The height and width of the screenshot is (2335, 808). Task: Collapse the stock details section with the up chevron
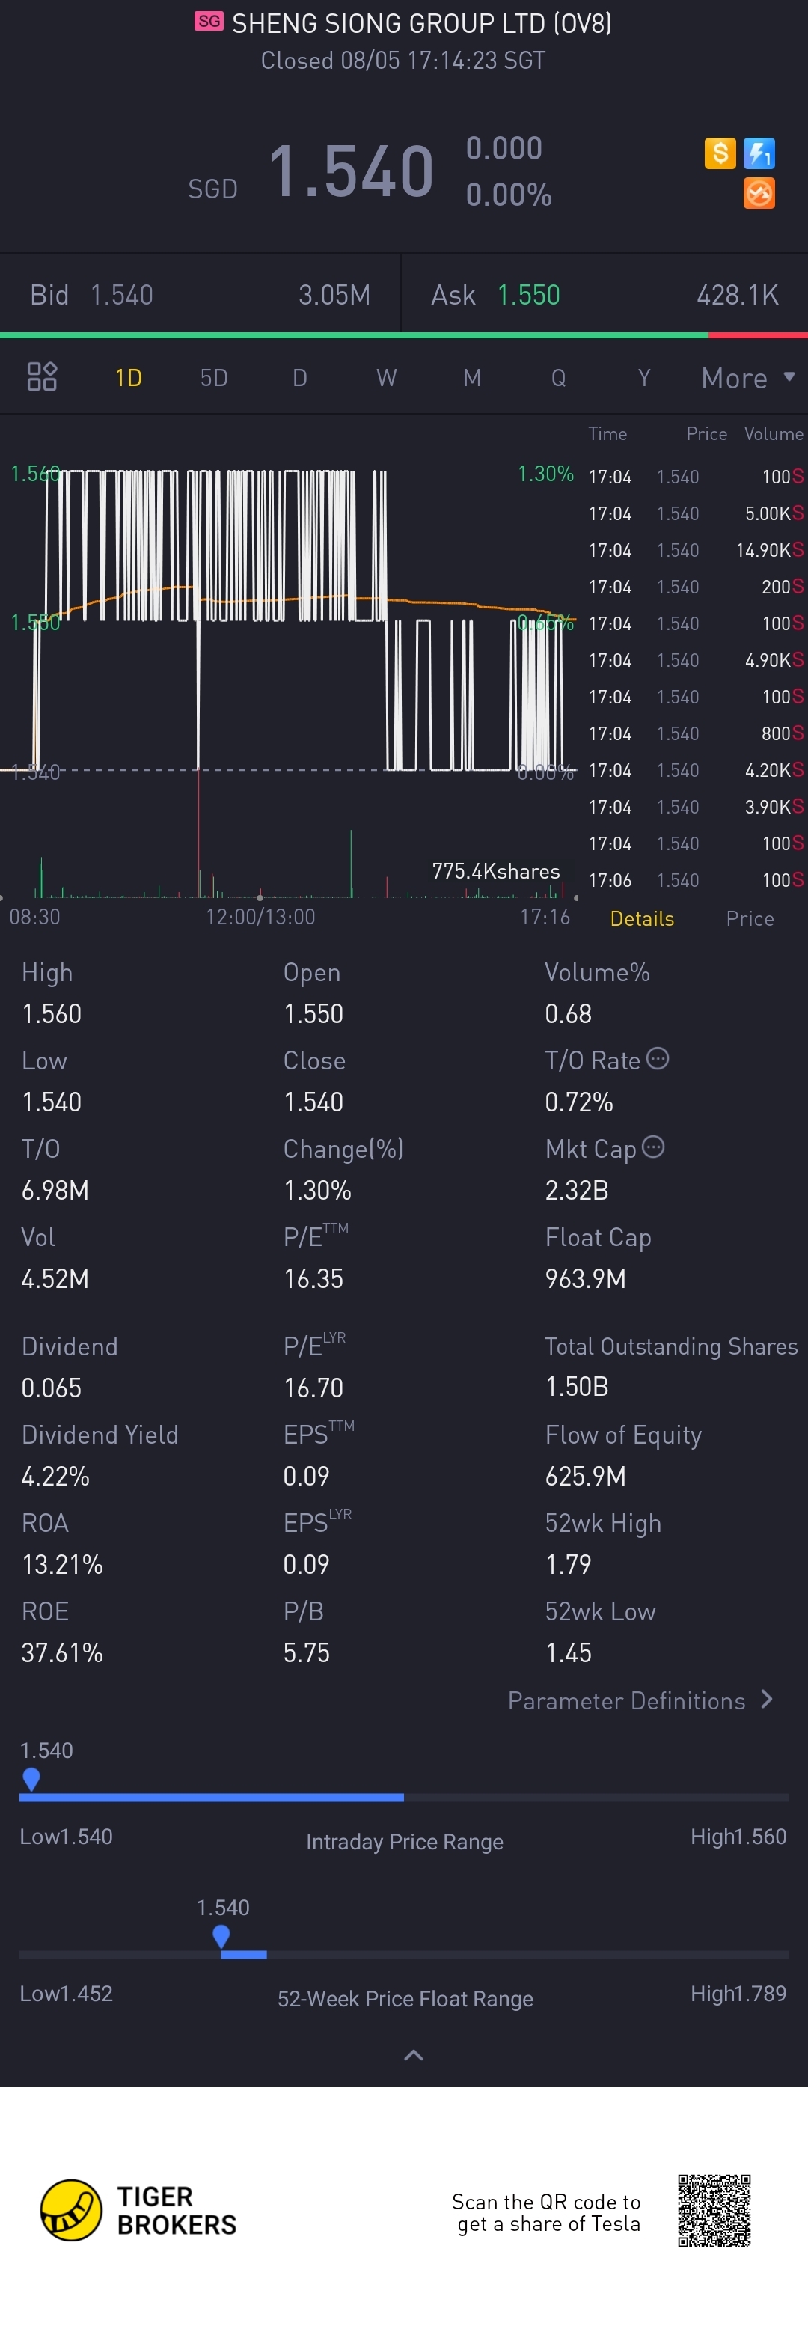(x=413, y=2055)
